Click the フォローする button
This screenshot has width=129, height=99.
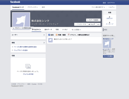point(81,24)
